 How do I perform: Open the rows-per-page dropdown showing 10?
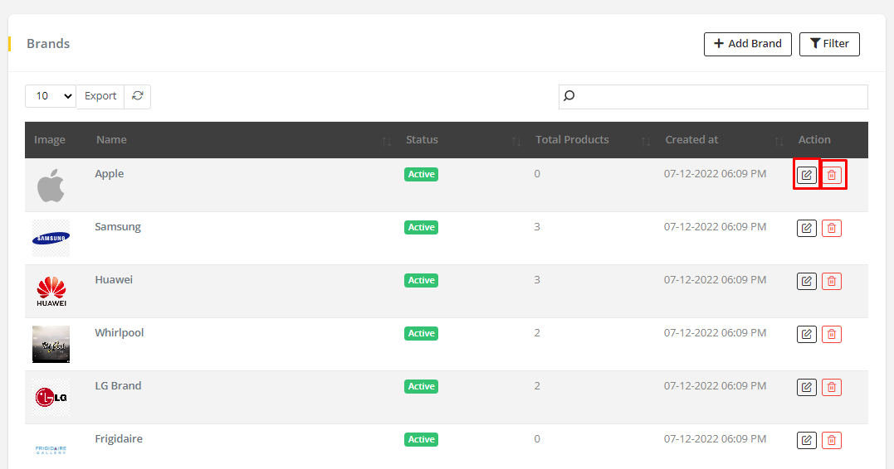(x=50, y=96)
